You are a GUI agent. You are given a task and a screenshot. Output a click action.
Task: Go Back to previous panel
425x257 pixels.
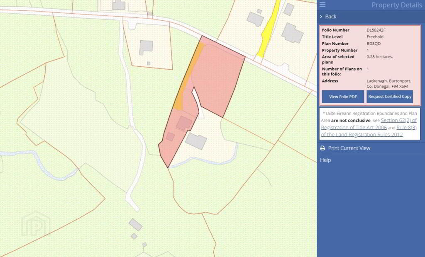pyautogui.click(x=330, y=17)
